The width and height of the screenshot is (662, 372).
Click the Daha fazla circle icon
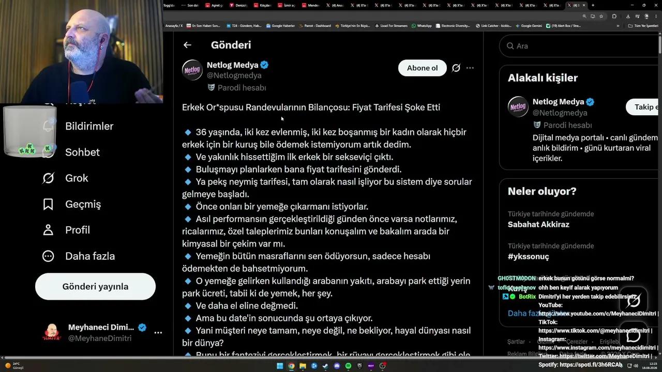(48, 256)
